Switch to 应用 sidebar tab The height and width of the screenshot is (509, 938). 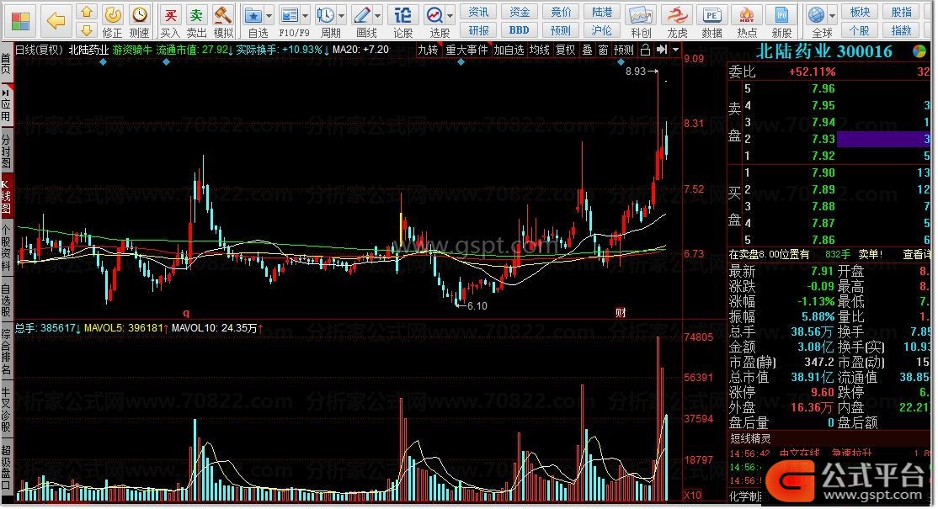(6, 106)
